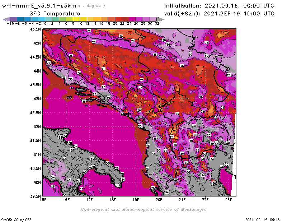Select the 44N latitude label
287x222 pixels.
37,71
